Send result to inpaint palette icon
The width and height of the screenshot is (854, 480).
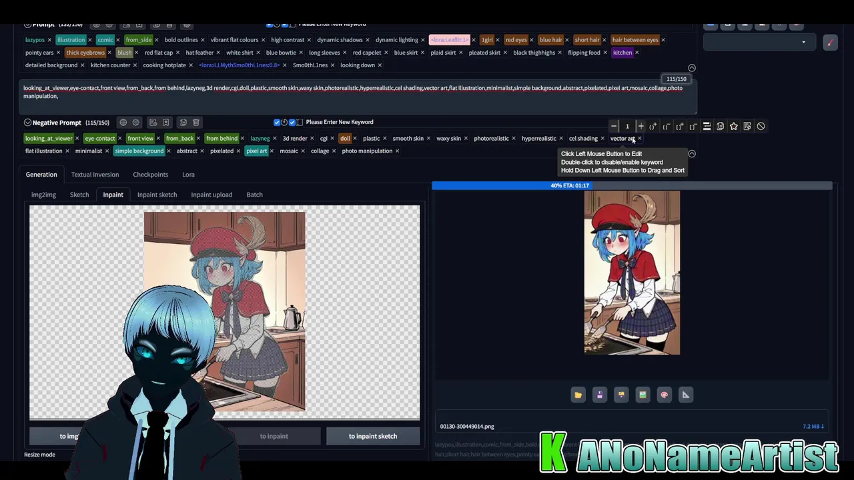(664, 395)
